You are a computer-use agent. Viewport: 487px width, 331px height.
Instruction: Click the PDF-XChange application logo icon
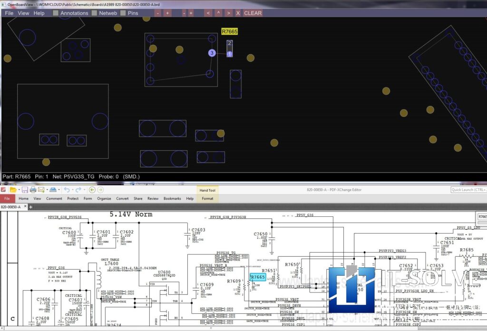pos(3,190)
